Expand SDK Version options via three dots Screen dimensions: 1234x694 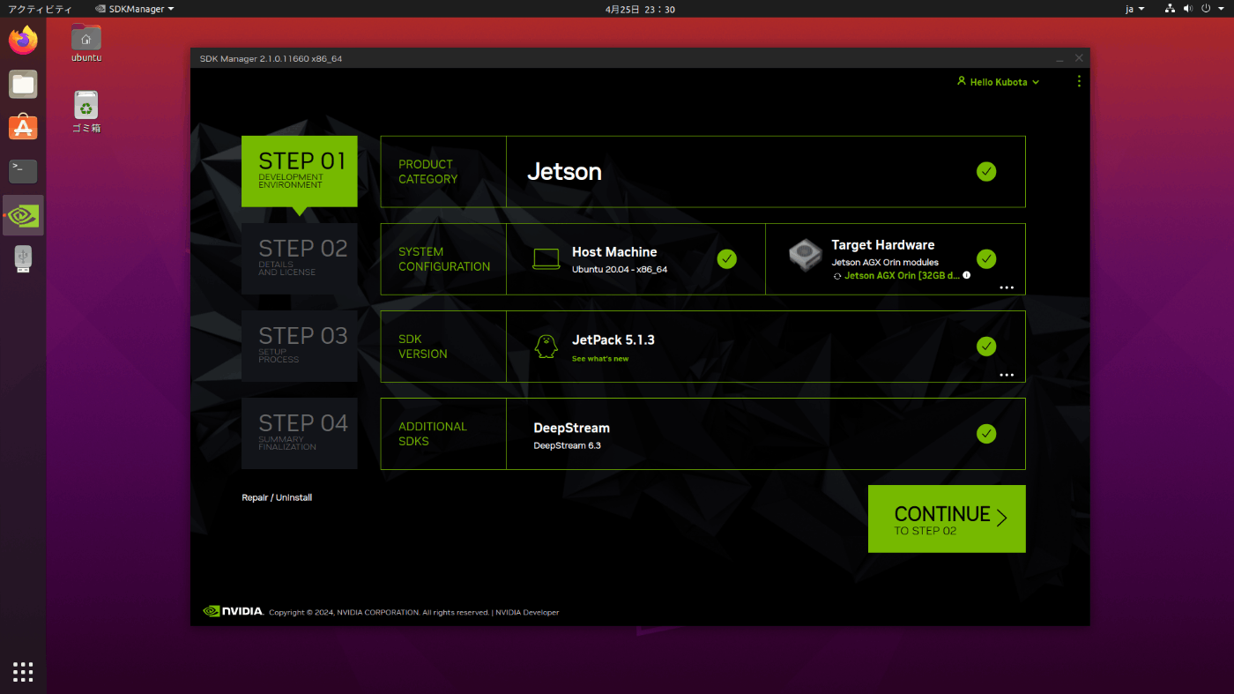point(1007,375)
